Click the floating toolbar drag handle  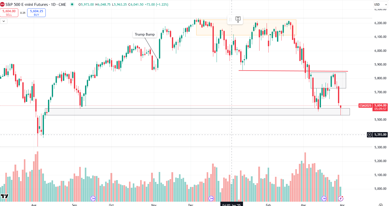230,20
